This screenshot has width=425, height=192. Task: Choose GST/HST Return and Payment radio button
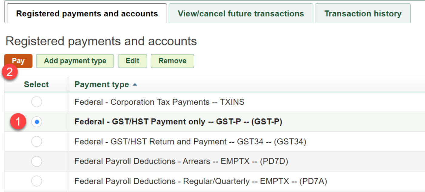(x=37, y=142)
